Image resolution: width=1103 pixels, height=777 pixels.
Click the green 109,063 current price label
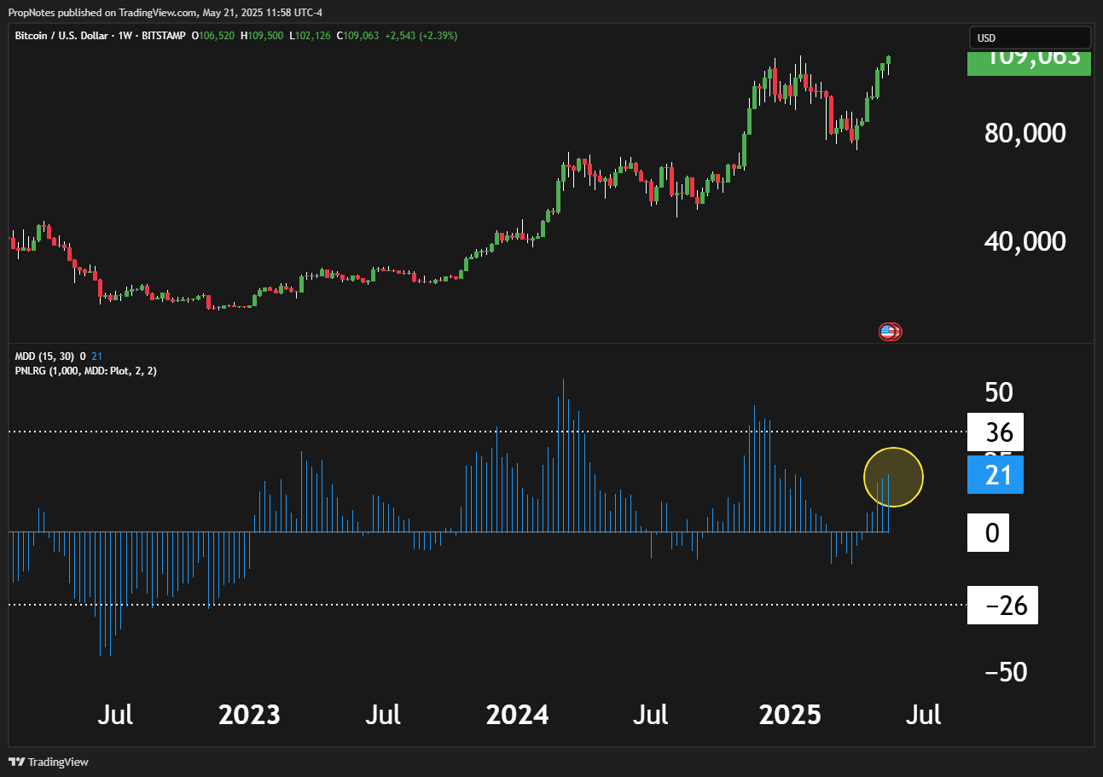(x=1029, y=61)
